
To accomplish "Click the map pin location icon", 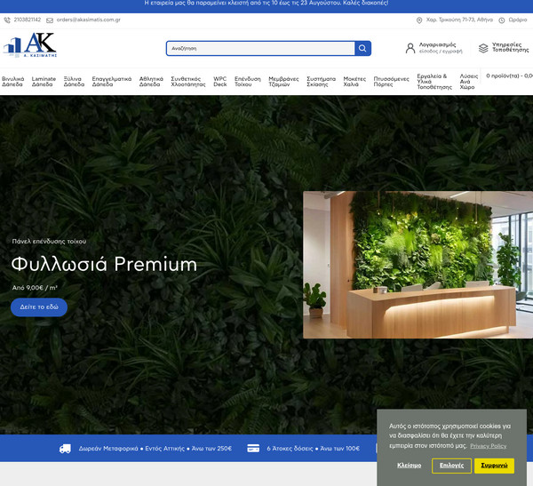I will click(x=419, y=20).
